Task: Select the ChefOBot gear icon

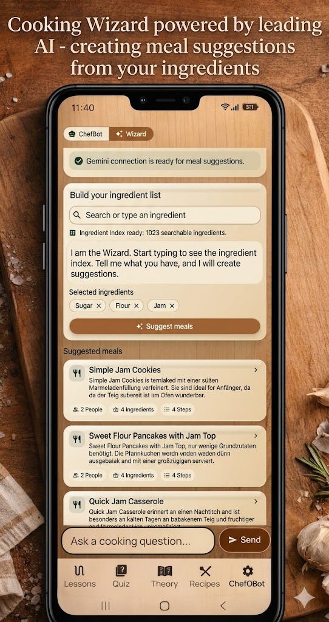Action: (x=247, y=571)
